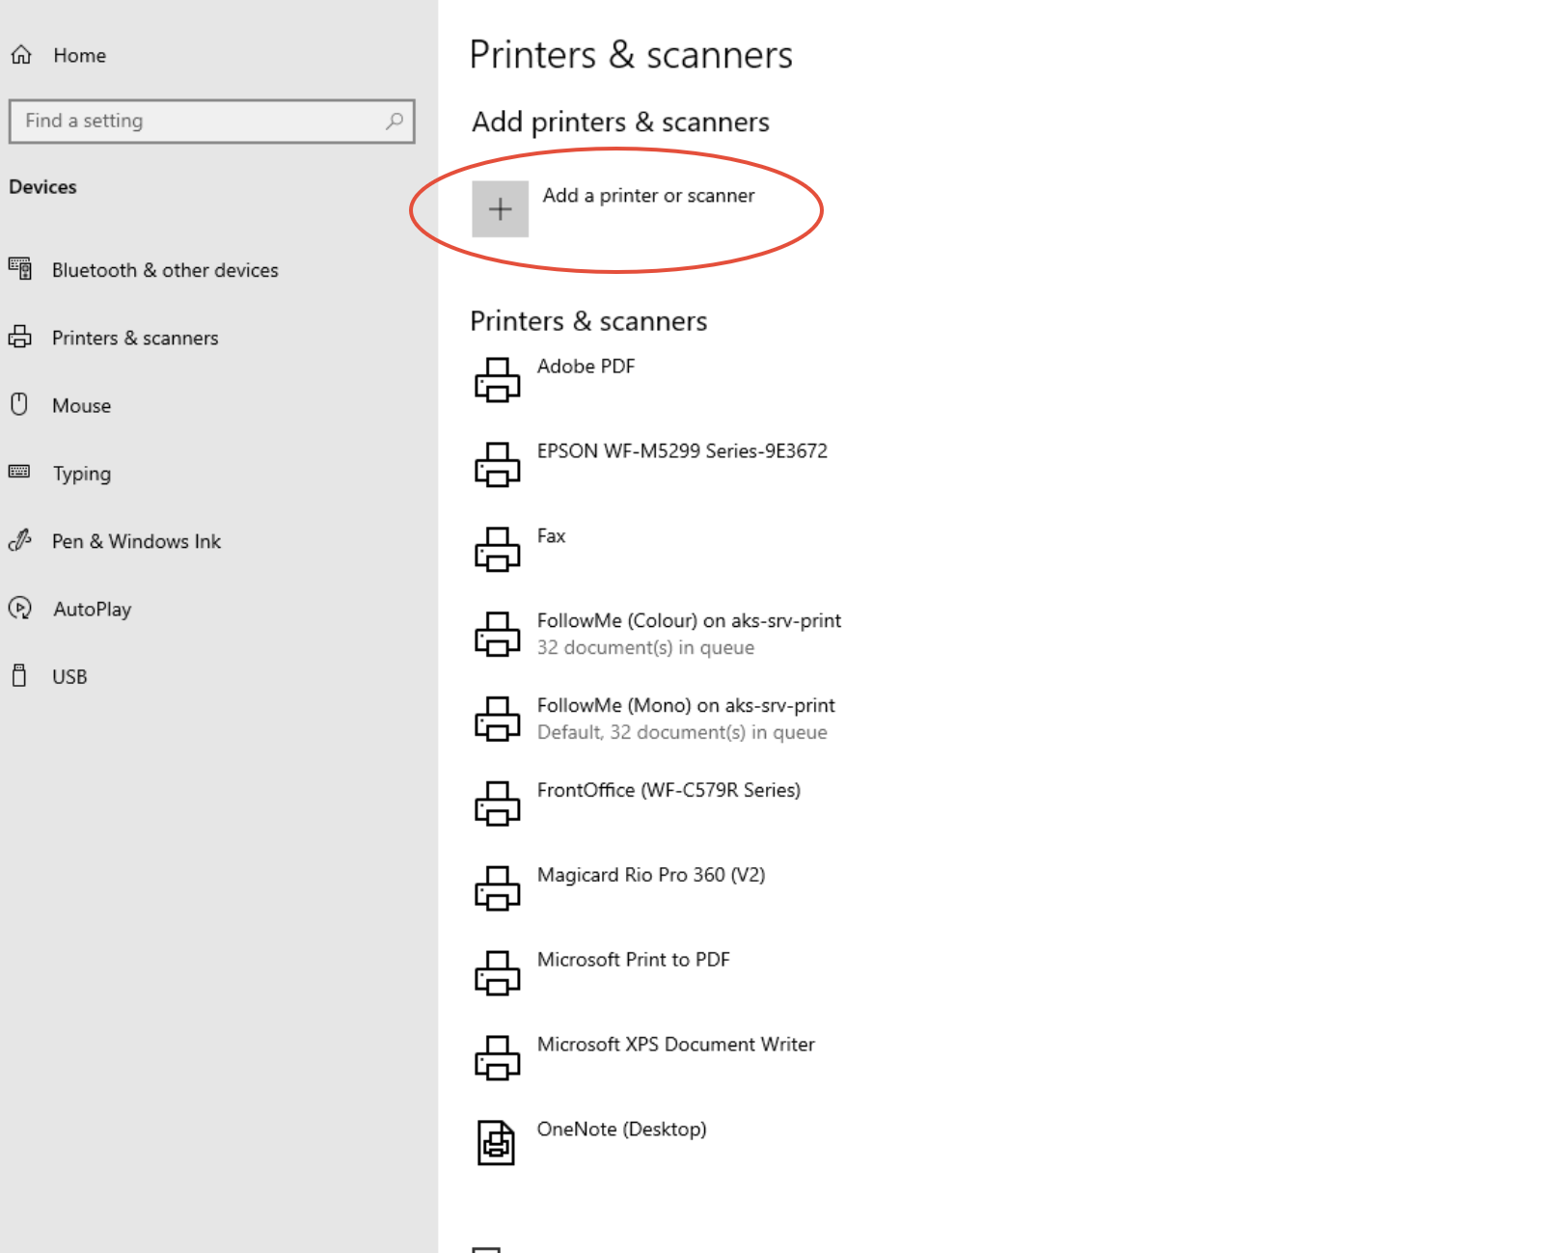1555x1253 pixels.
Task: Open AutoPlay settings label
Action: click(x=93, y=610)
